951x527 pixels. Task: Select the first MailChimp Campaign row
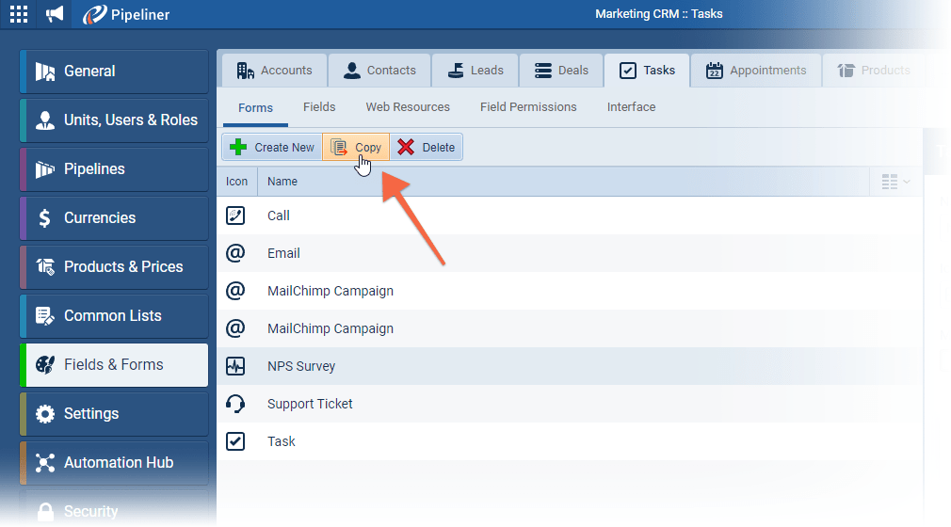[330, 291]
